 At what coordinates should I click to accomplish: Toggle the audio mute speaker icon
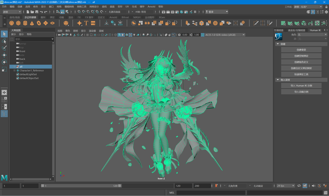pos(313,186)
